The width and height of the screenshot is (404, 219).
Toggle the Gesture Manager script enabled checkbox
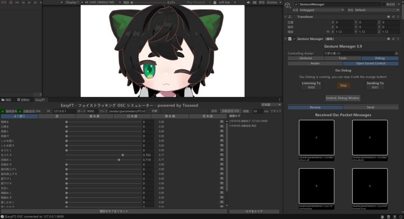click(x=294, y=39)
